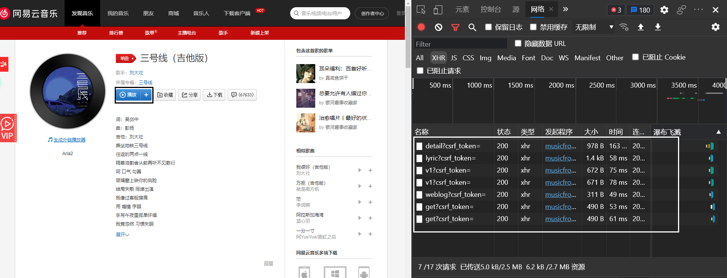Click the inspect element picker icon

(421, 9)
